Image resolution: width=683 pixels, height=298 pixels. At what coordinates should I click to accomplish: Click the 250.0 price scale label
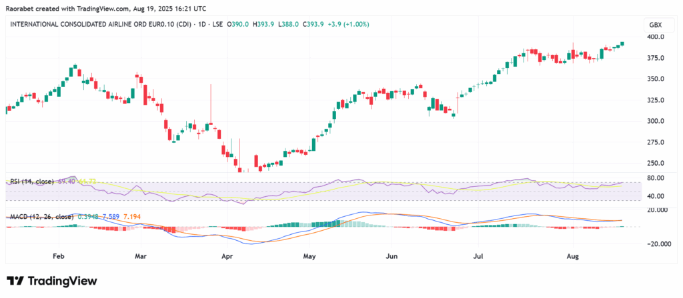click(x=656, y=163)
